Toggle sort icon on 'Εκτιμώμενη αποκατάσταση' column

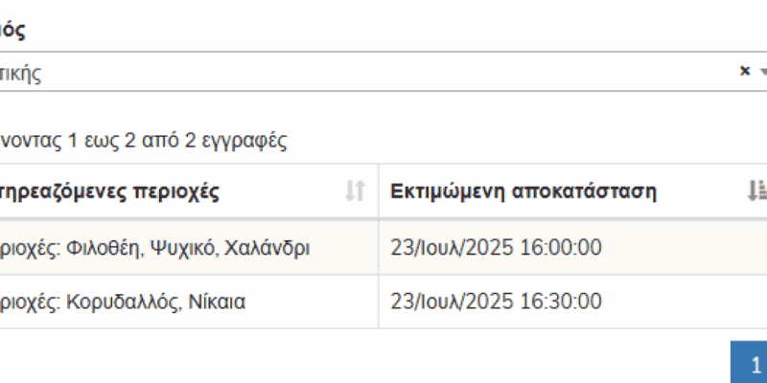click(x=756, y=191)
